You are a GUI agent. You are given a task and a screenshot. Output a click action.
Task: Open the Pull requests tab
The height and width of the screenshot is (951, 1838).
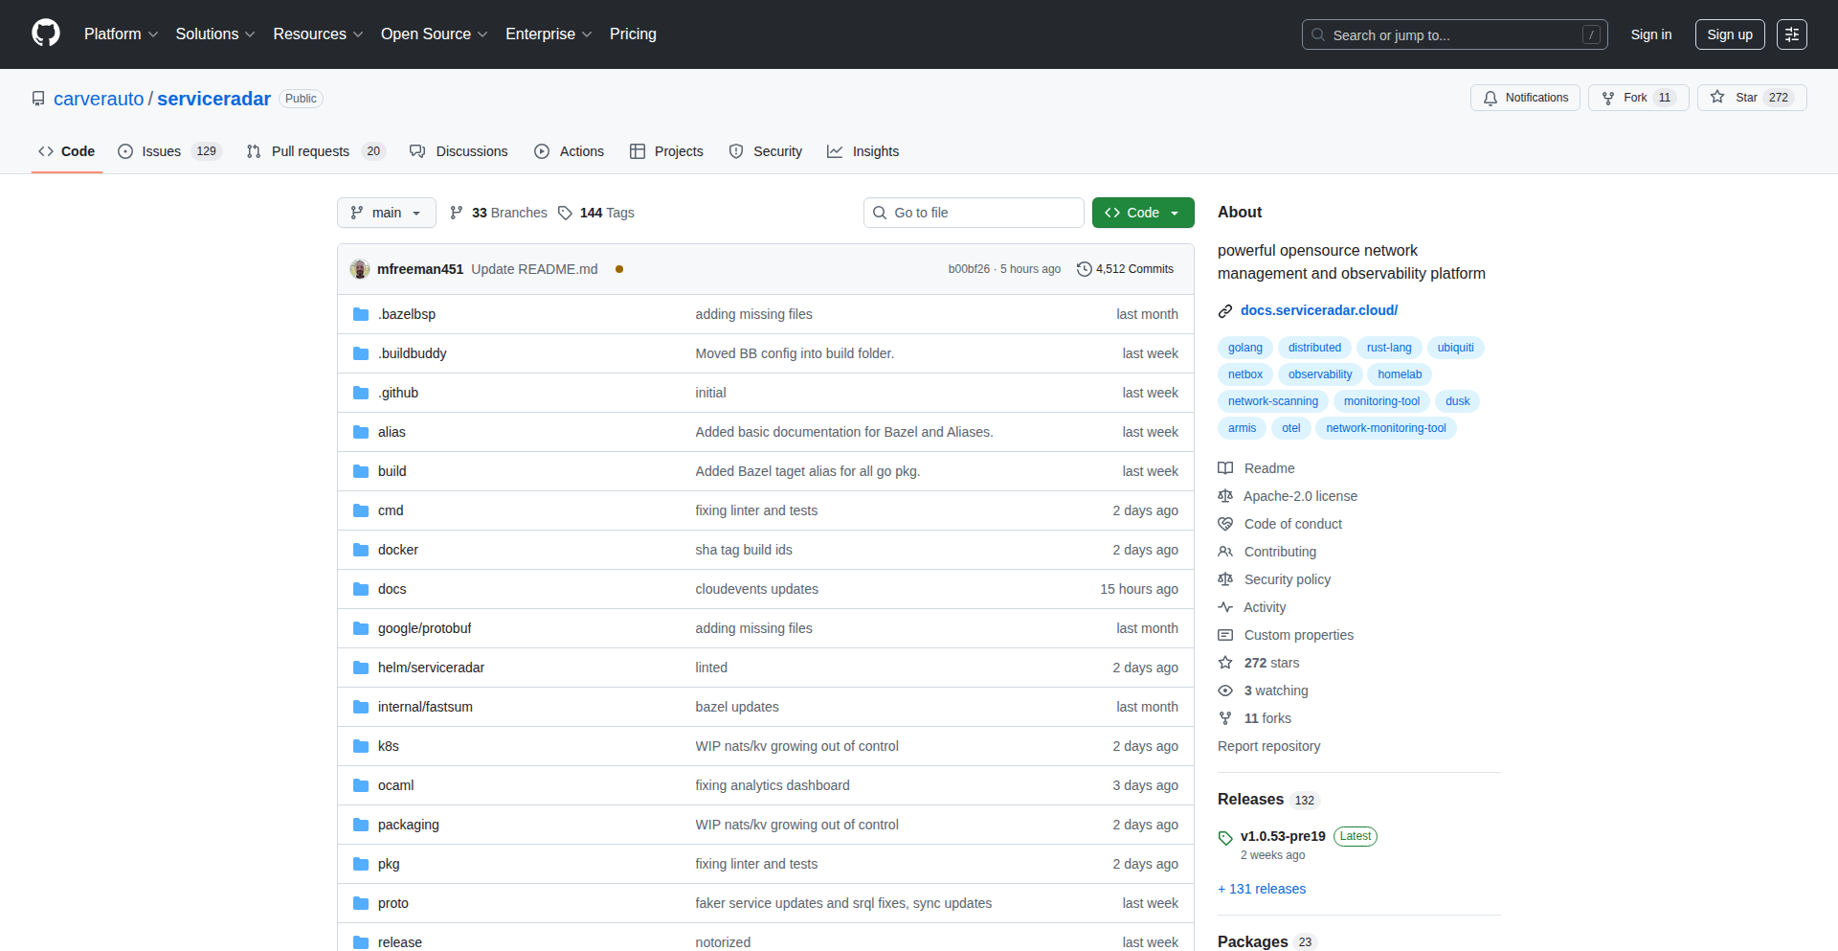(x=310, y=151)
